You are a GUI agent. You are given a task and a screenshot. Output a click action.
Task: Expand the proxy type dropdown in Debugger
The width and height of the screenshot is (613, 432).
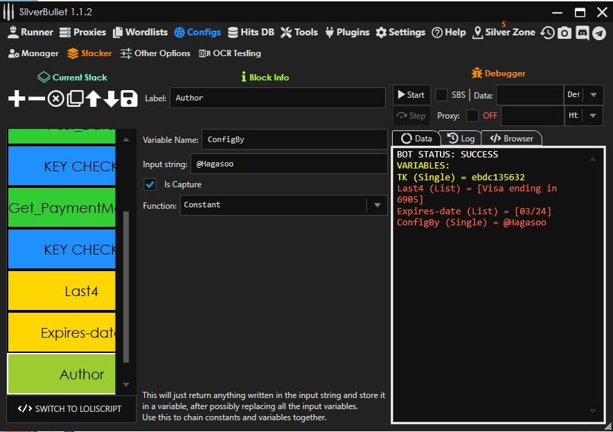coord(594,116)
